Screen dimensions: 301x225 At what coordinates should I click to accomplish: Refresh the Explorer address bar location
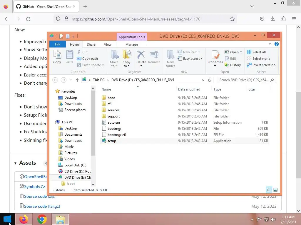[x=210, y=80]
